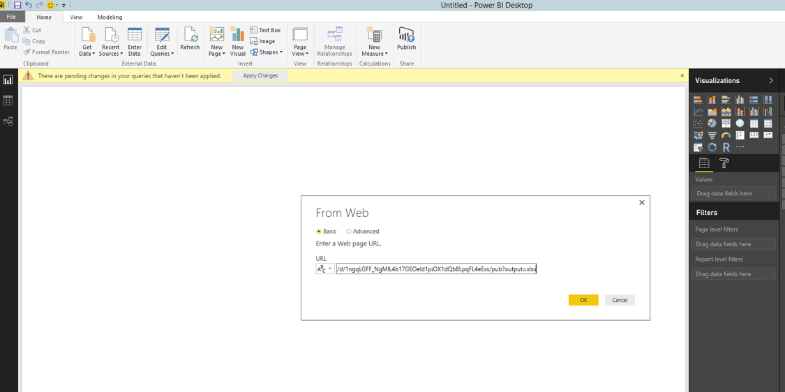Image resolution: width=785 pixels, height=392 pixels.
Task: Click the Values drag data fields well
Action: (x=733, y=193)
